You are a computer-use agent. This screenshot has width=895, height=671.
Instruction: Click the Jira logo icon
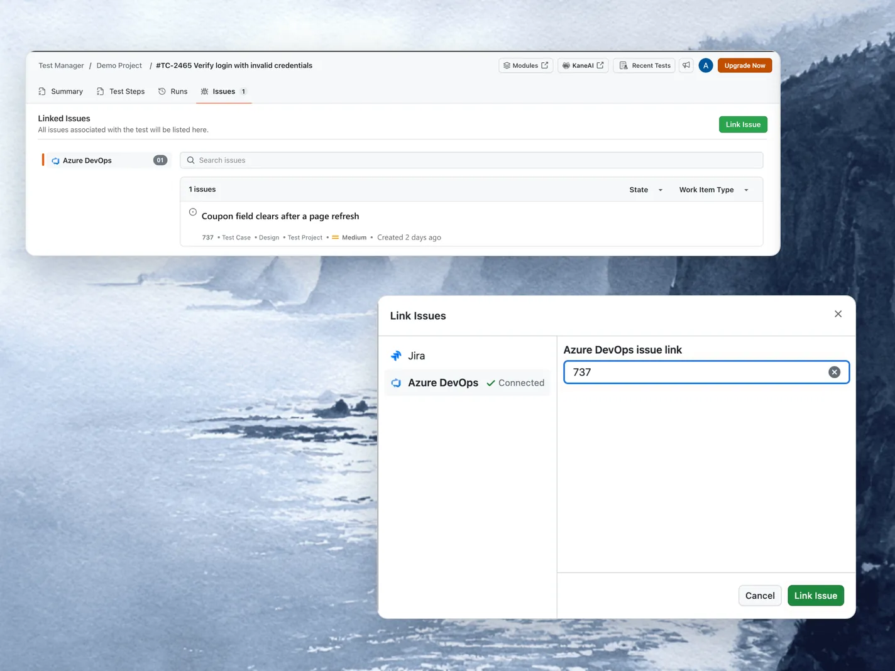pyautogui.click(x=396, y=356)
